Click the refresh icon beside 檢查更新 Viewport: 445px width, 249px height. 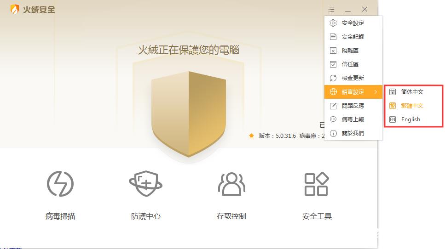tap(333, 78)
